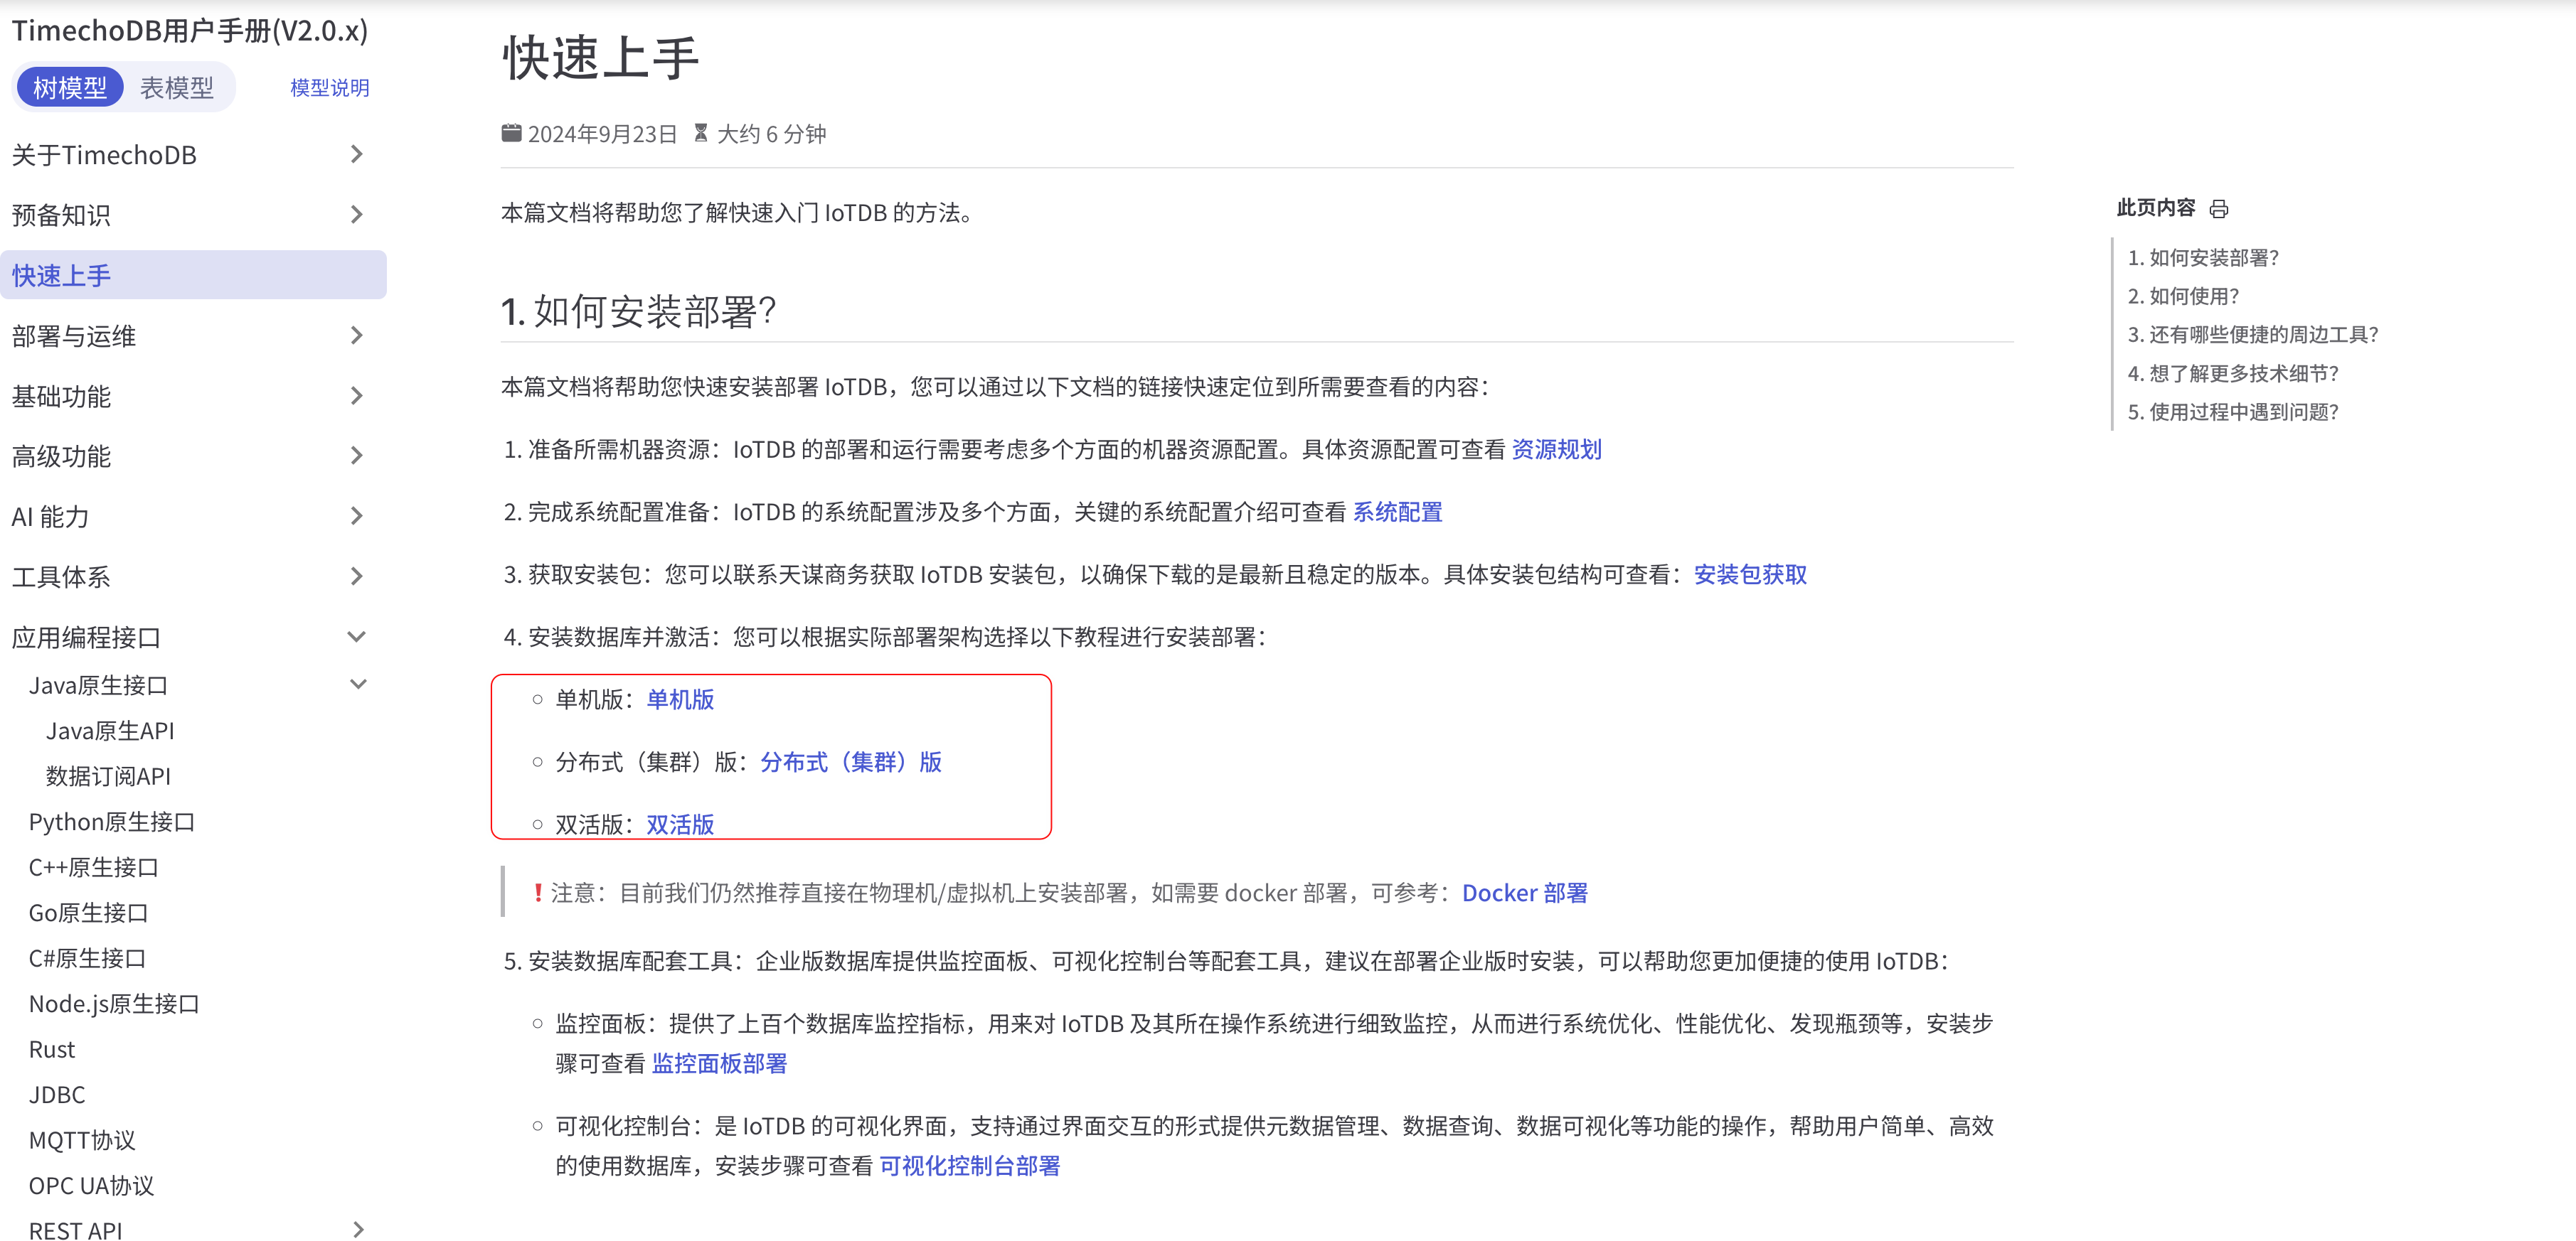This screenshot has height=1241, width=2576.
Task: Jump to '1. 如何安装部署?' in page outline
Action: pos(2203,258)
